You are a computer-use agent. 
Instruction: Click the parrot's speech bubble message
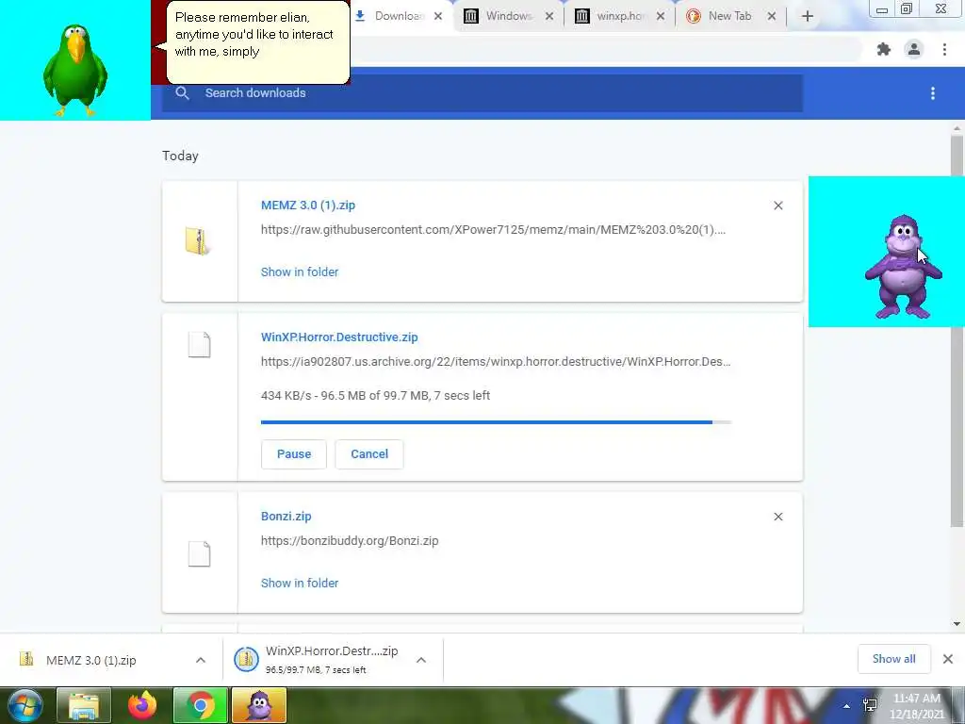pos(257,42)
